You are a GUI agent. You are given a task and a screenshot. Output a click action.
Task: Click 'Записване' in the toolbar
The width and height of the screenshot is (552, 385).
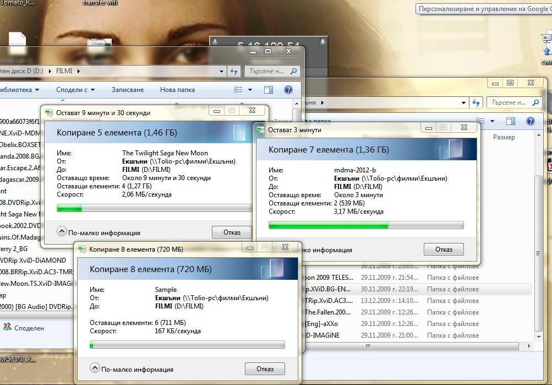pyautogui.click(x=127, y=90)
